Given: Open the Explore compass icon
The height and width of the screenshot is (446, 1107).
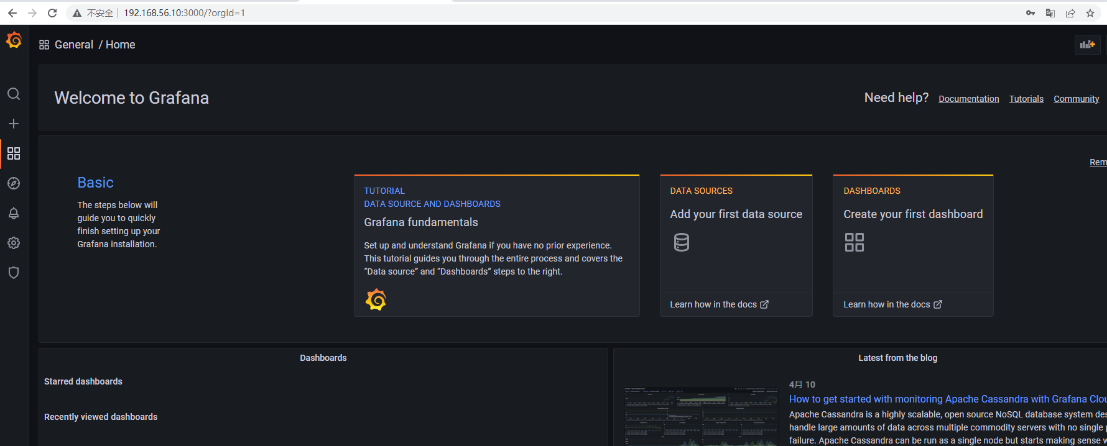Looking at the screenshot, I should (x=14, y=183).
